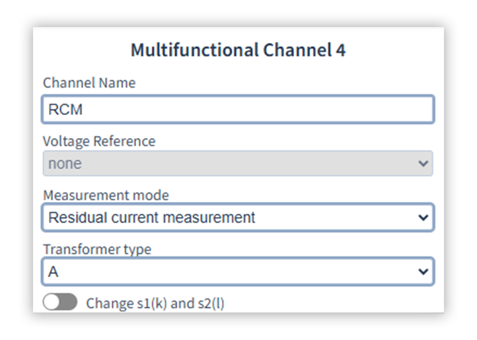Open the Transformer type dropdown
The height and width of the screenshot is (340, 477).
click(x=238, y=271)
